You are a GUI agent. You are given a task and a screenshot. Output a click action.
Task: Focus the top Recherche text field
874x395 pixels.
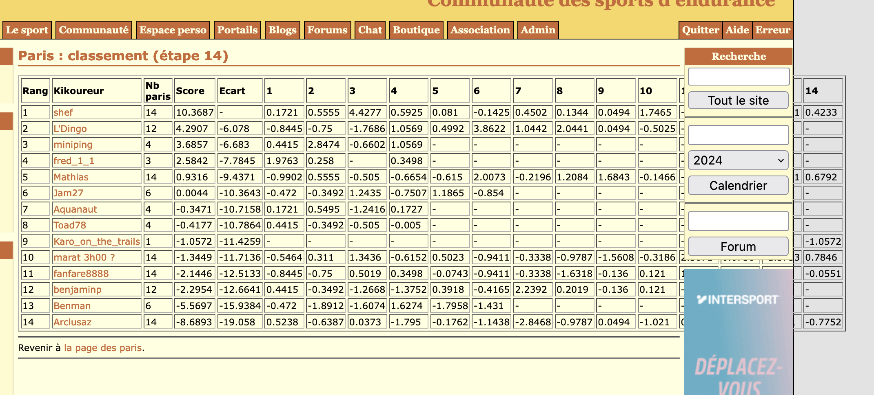pos(738,77)
